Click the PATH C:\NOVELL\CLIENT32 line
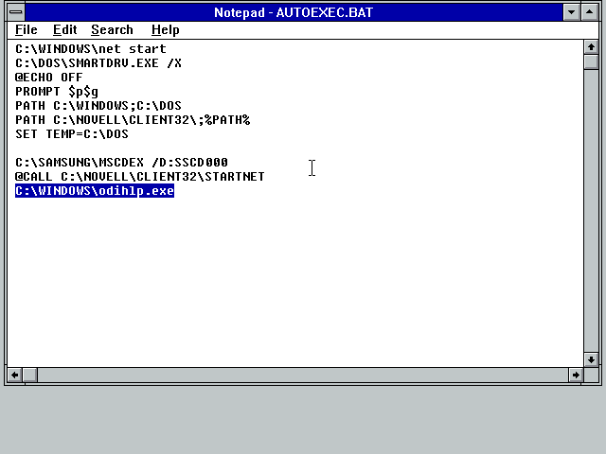 [x=133, y=120]
